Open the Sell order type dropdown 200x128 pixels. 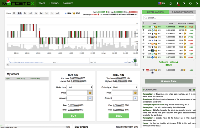coord(125,87)
